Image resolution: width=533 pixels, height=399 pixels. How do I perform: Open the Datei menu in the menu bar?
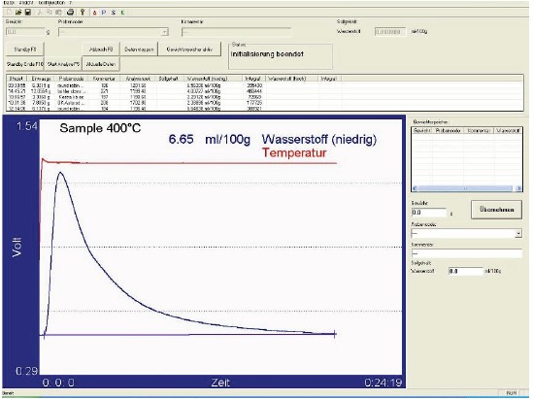[8, 2]
